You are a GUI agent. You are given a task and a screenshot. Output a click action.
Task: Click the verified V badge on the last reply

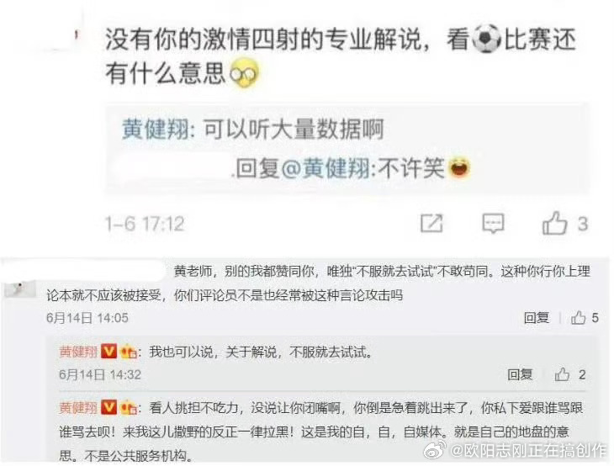click(109, 408)
